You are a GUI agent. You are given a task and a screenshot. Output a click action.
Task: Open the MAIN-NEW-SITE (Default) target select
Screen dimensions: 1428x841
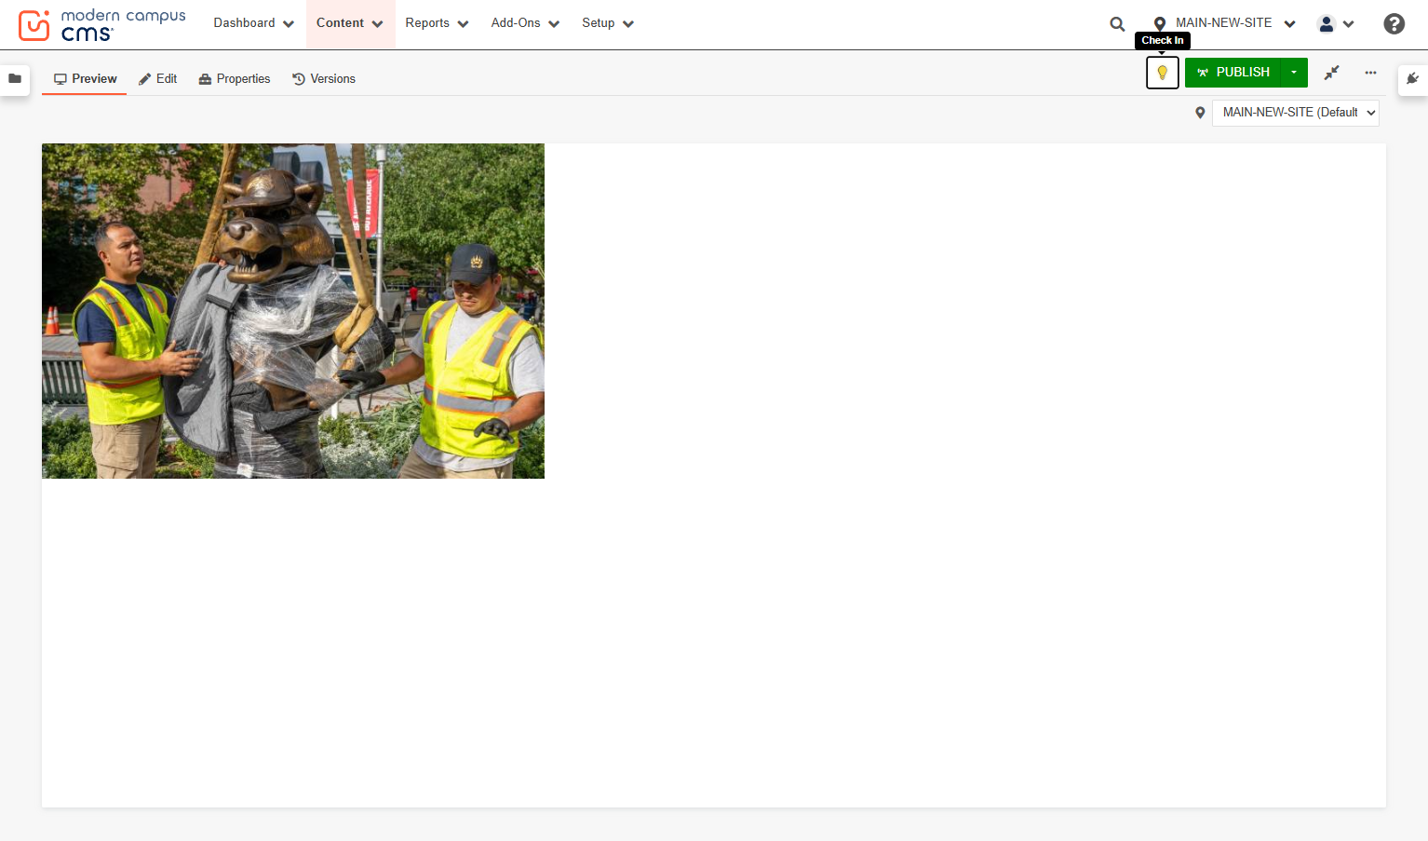coord(1296,113)
